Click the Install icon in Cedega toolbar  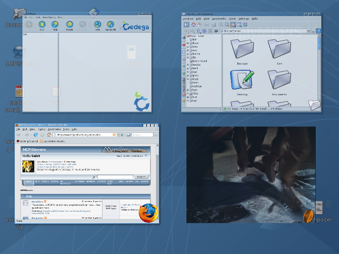pos(54,25)
